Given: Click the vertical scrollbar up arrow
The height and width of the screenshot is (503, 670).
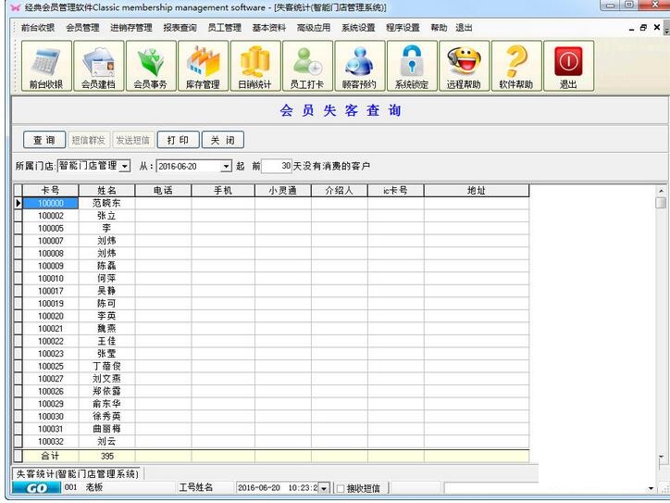Looking at the screenshot, I should pyautogui.click(x=661, y=191).
